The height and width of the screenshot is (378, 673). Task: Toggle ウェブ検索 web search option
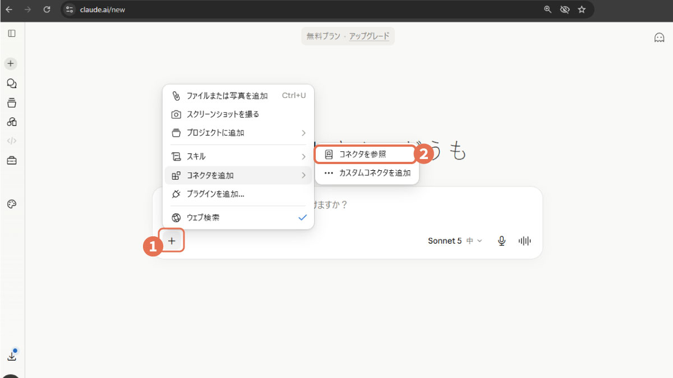click(x=238, y=217)
